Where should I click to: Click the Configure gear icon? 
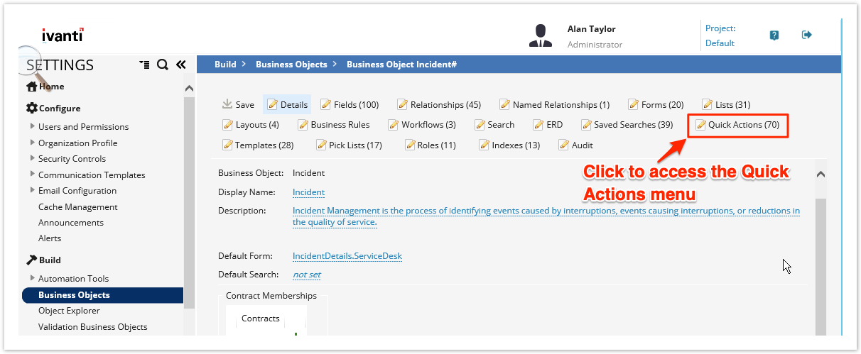31,109
